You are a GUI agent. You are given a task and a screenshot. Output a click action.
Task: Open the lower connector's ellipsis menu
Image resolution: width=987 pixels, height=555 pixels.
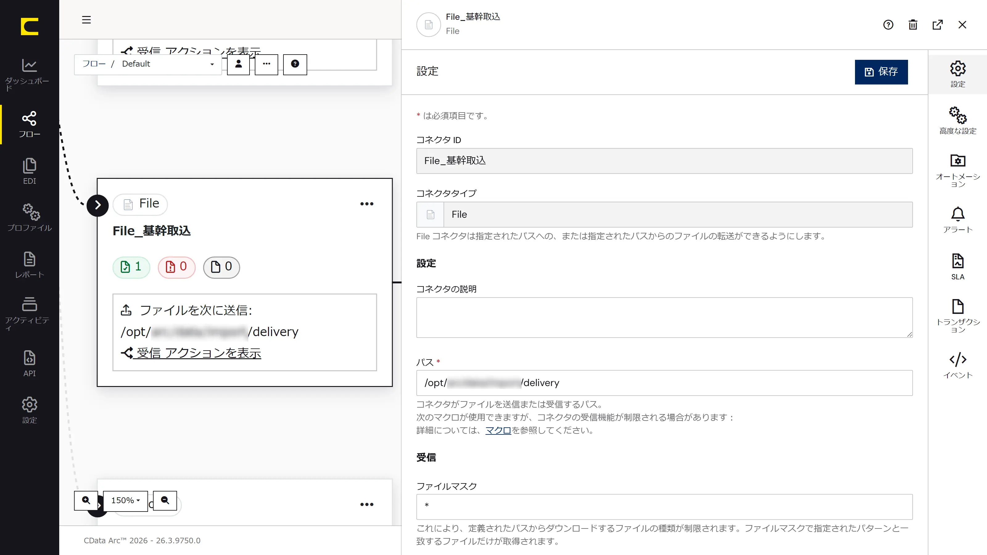(367, 504)
